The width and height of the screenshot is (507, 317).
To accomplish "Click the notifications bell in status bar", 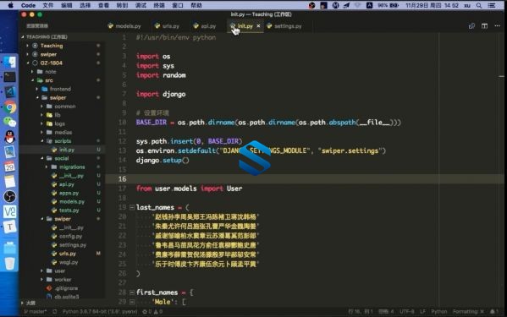I will click(493, 312).
